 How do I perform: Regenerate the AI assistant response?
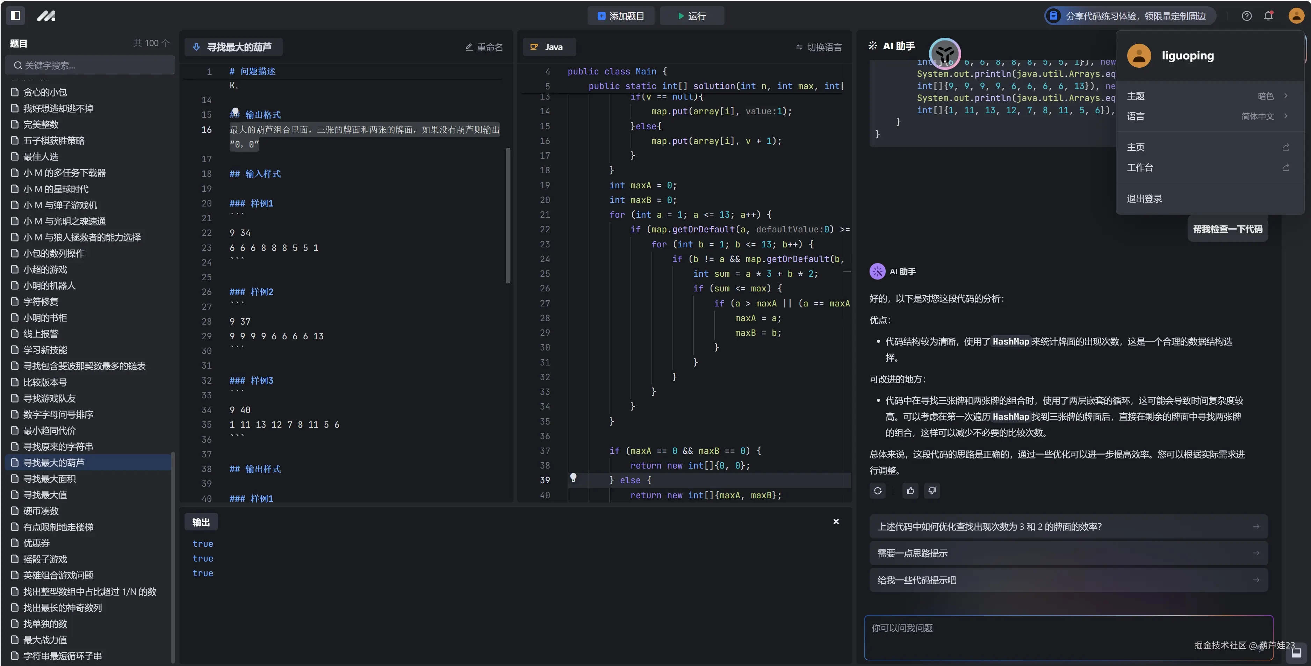pyautogui.click(x=878, y=491)
